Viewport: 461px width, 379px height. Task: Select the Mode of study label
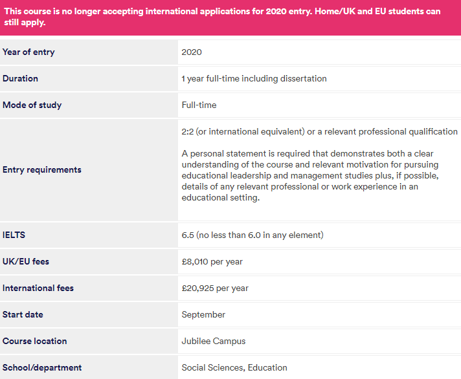32,105
